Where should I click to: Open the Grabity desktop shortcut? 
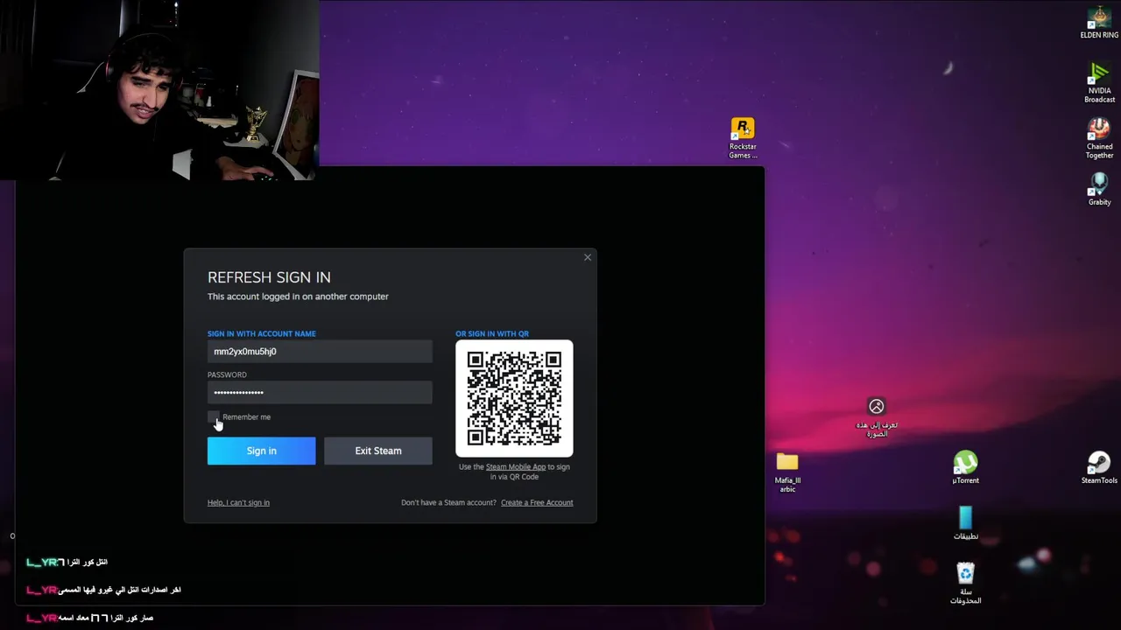[x=1099, y=189]
